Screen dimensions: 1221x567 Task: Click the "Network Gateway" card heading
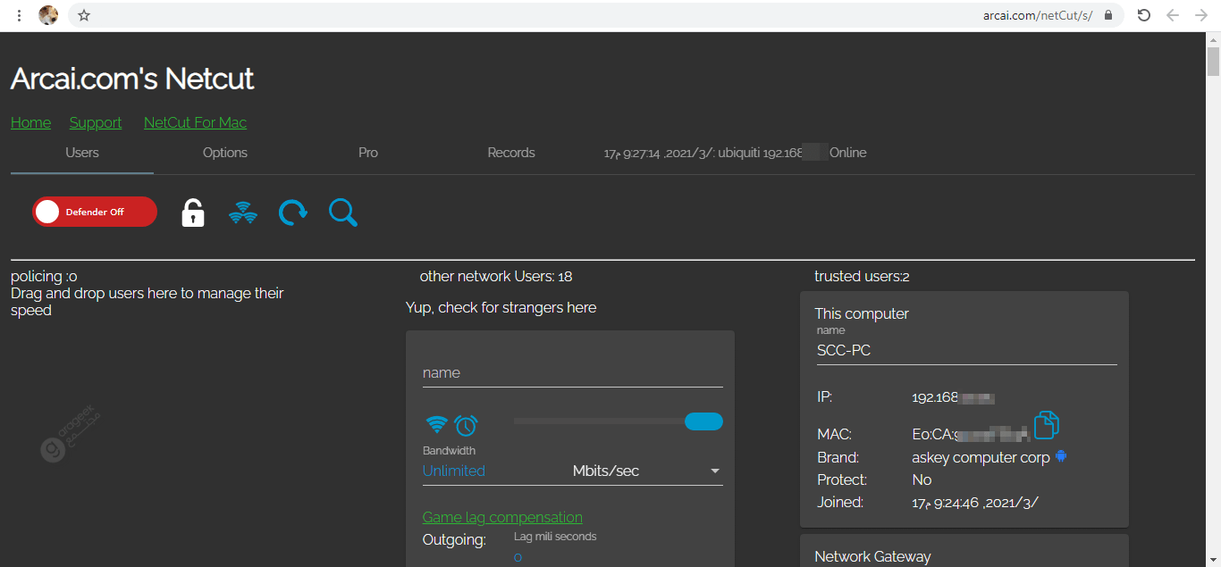(872, 556)
